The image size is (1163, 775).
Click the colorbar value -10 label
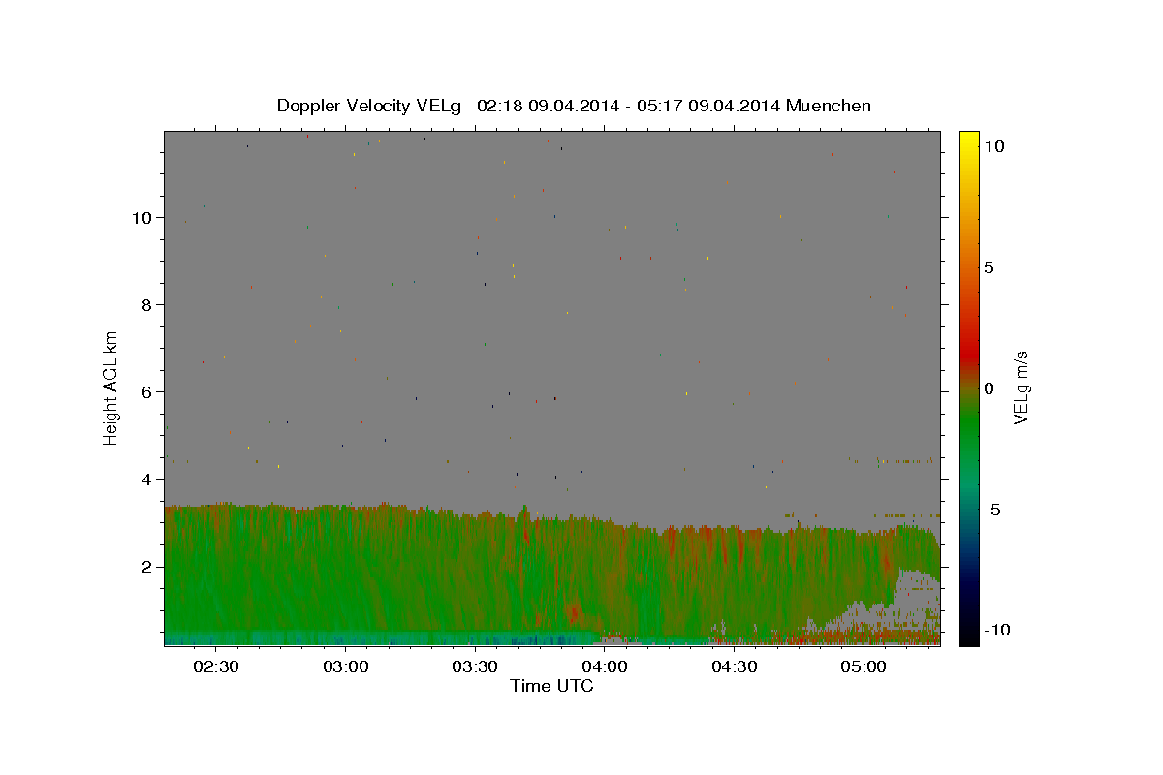click(995, 631)
